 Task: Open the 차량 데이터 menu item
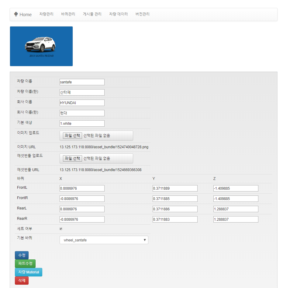click(x=118, y=14)
